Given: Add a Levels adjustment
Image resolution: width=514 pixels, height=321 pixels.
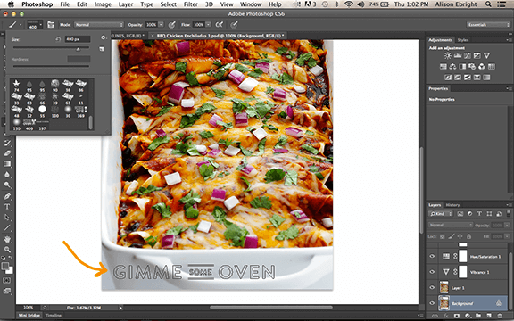Looking at the screenshot, I should click(457, 55).
